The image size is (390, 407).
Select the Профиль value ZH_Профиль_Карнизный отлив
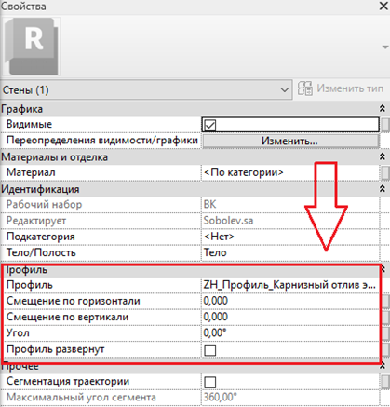(x=289, y=285)
